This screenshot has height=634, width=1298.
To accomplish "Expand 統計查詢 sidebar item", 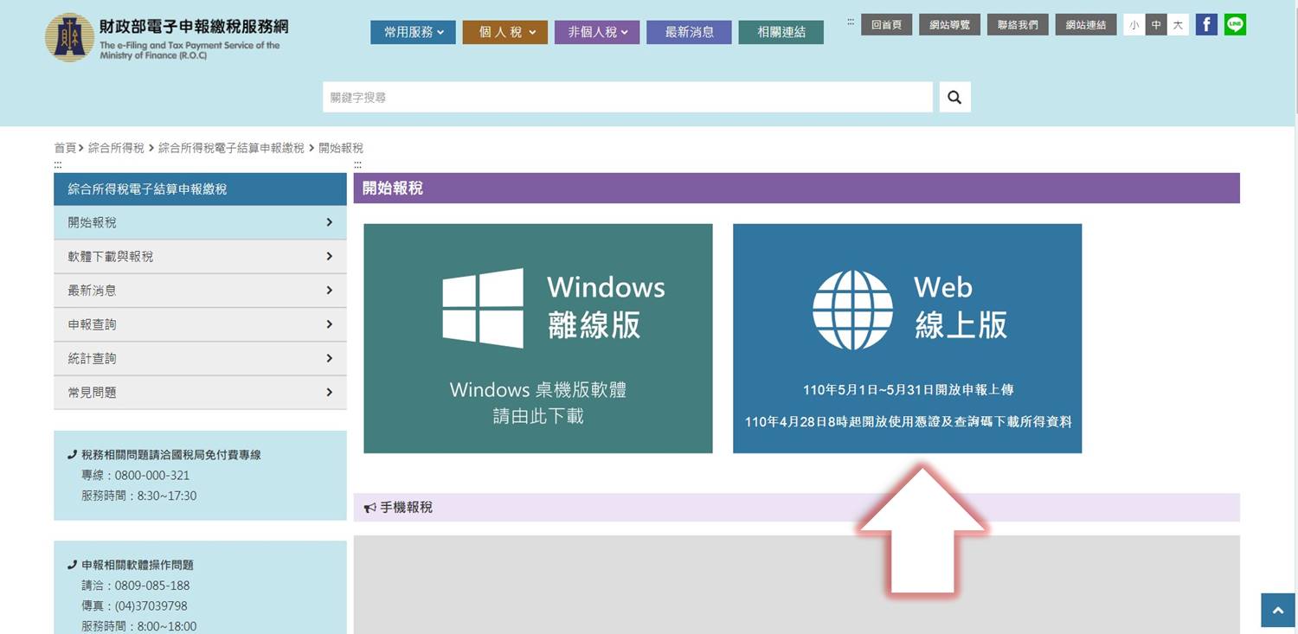I will pyautogui.click(x=200, y=358).
